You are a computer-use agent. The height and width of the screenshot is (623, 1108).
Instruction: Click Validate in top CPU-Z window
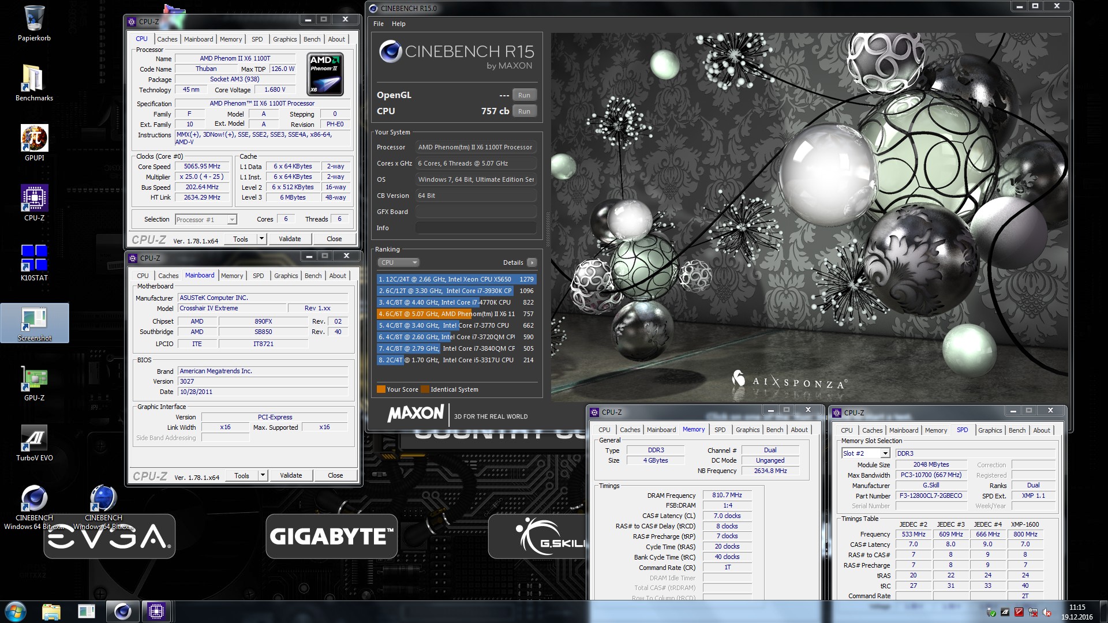[290, 239]
